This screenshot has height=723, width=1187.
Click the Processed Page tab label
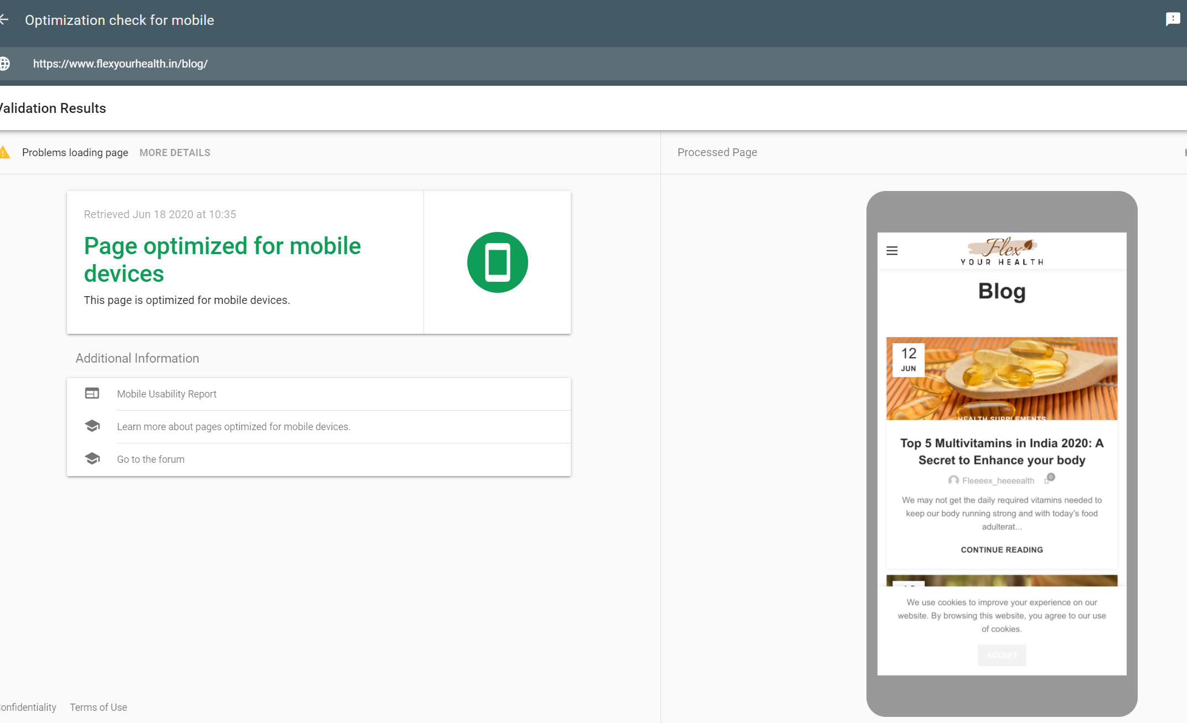(x=717, y=152)
